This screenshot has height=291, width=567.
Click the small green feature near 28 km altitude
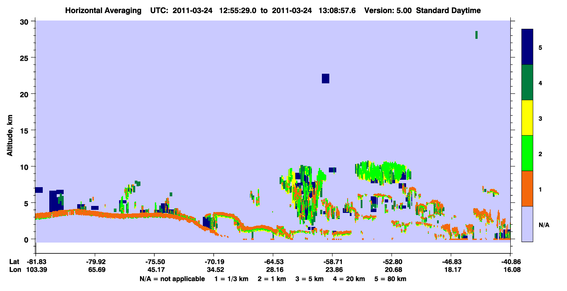pyautogui.click(x=476, y=35)
